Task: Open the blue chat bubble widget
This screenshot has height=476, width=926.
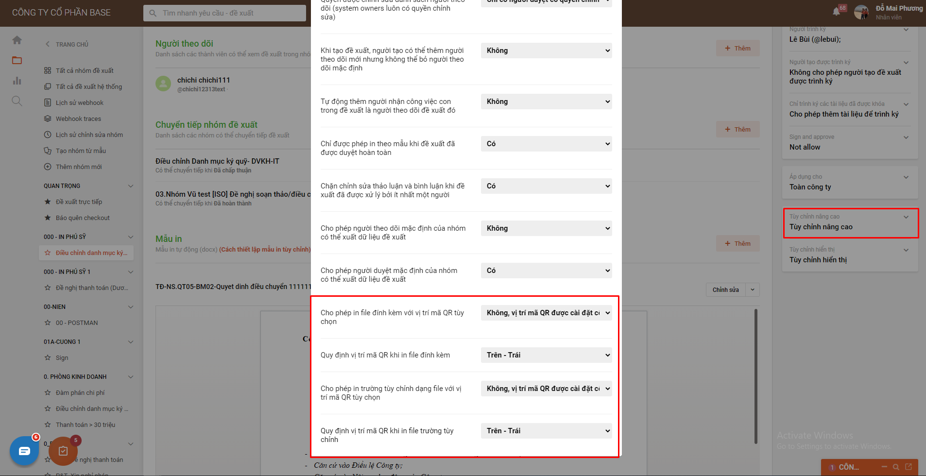Action: [x=24, y=451]
